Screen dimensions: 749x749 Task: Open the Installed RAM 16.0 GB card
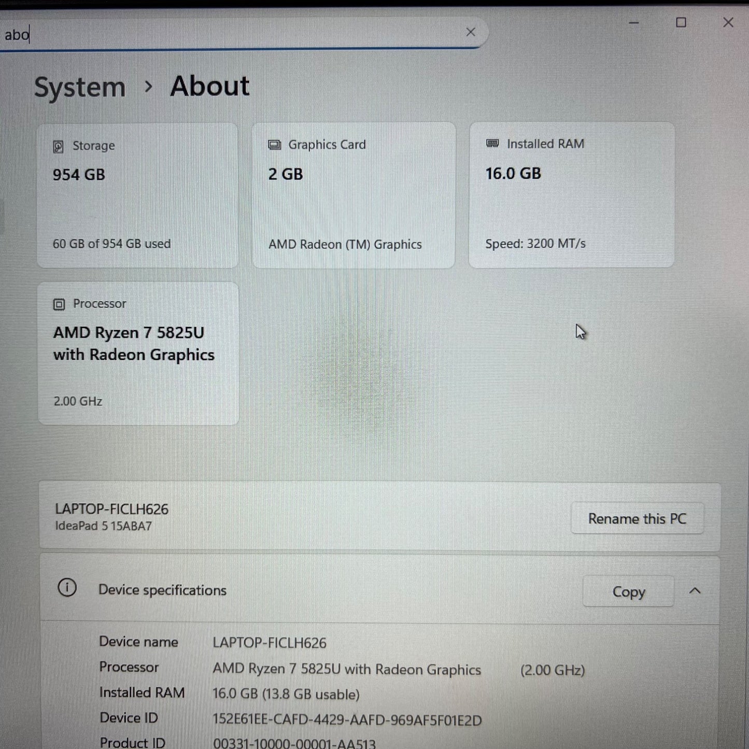click(x=572, y=195)
